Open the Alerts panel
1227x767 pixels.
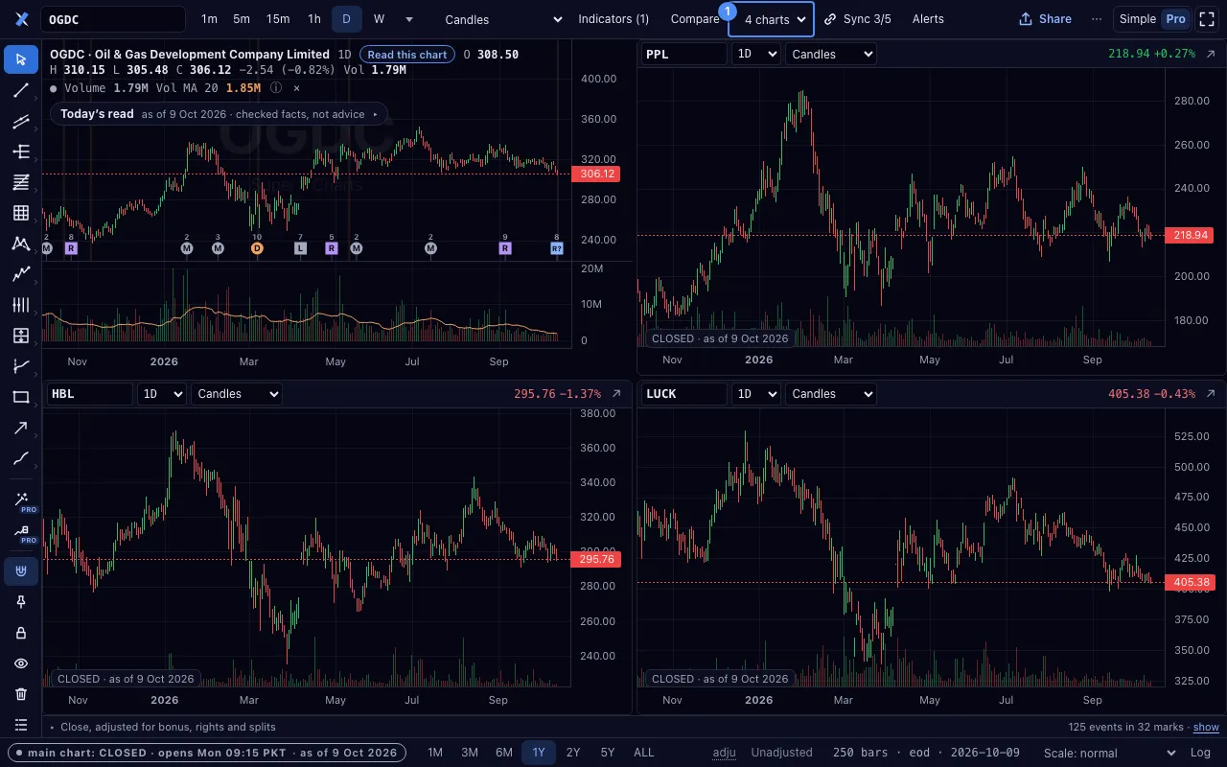[928, 19]
